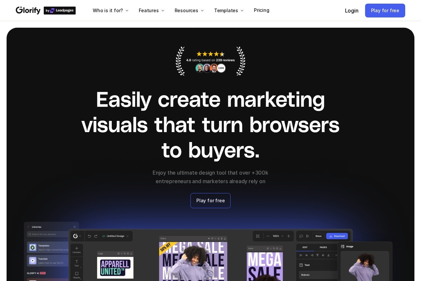Click the zoom in plus icon

289,236
